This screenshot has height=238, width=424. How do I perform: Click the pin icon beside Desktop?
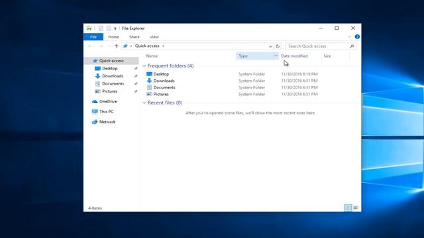click(136, 69)
